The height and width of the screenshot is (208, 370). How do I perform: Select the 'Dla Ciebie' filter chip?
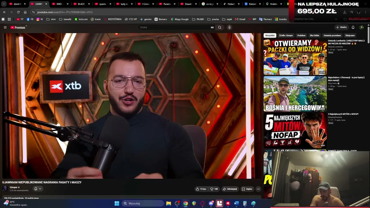pos(314,36)
